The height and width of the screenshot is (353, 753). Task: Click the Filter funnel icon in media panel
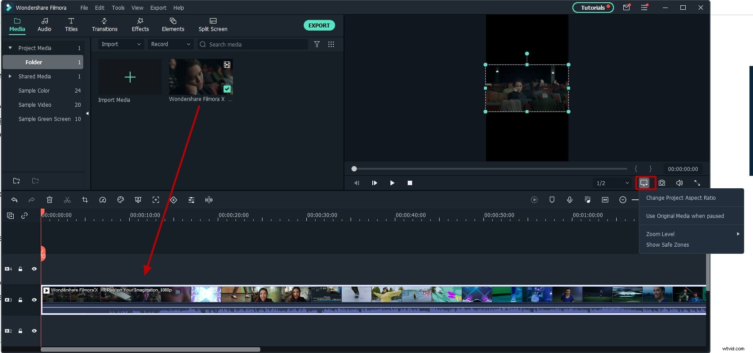[x=317, y=44]
